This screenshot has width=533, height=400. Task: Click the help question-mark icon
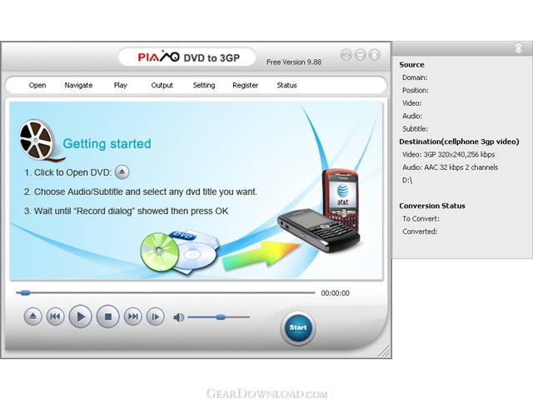coord(346,55)
